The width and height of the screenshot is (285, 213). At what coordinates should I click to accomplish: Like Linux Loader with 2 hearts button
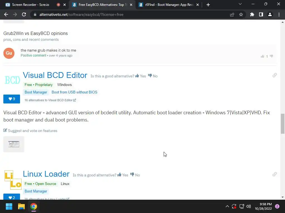(x=12, y=197)
